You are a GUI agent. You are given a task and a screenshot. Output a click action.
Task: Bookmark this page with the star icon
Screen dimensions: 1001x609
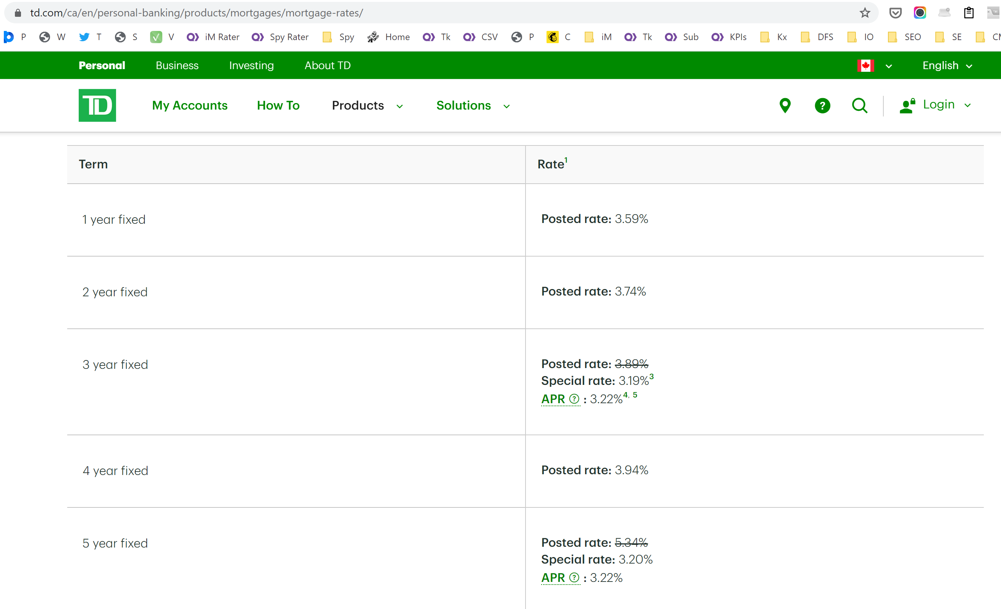point(865,13)
